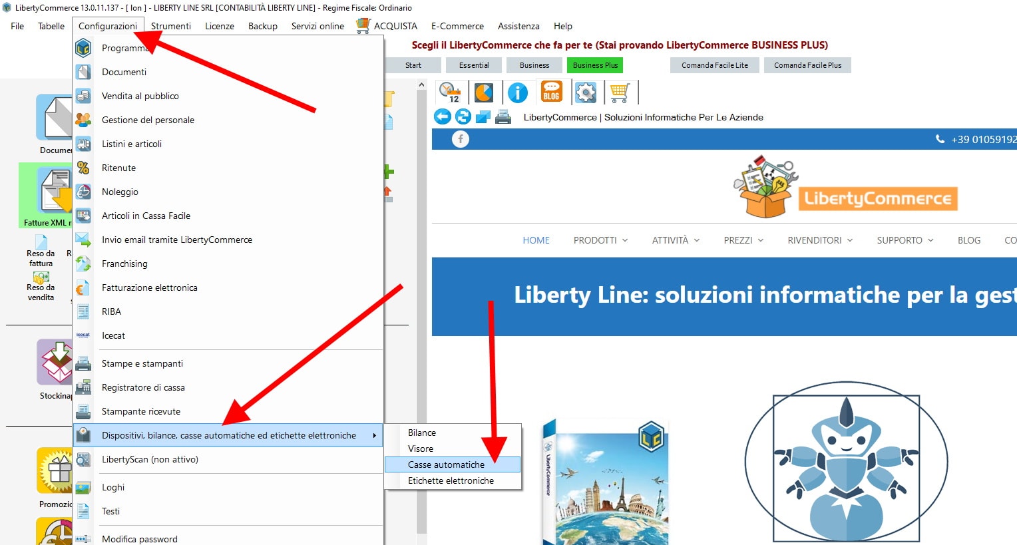Click the Registratore di cassa icon
This screenshot has height=545, width=1017.
coord(83,387)
